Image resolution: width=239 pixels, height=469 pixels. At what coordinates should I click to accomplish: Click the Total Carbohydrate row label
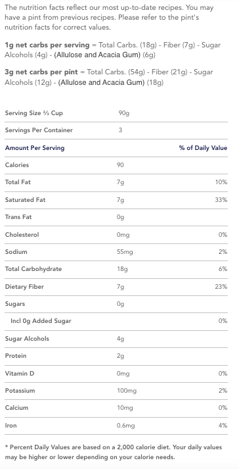click(x=33, y=269)
